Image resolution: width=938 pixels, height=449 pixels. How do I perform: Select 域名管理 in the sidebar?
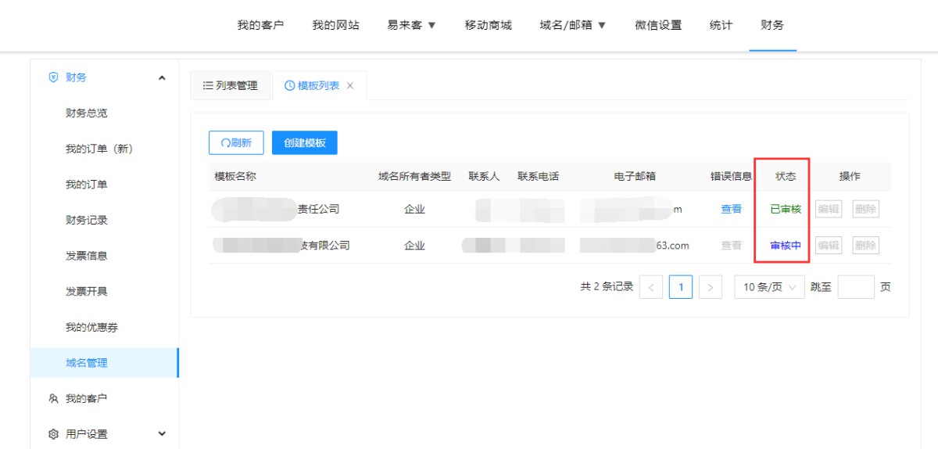[87, 363]
